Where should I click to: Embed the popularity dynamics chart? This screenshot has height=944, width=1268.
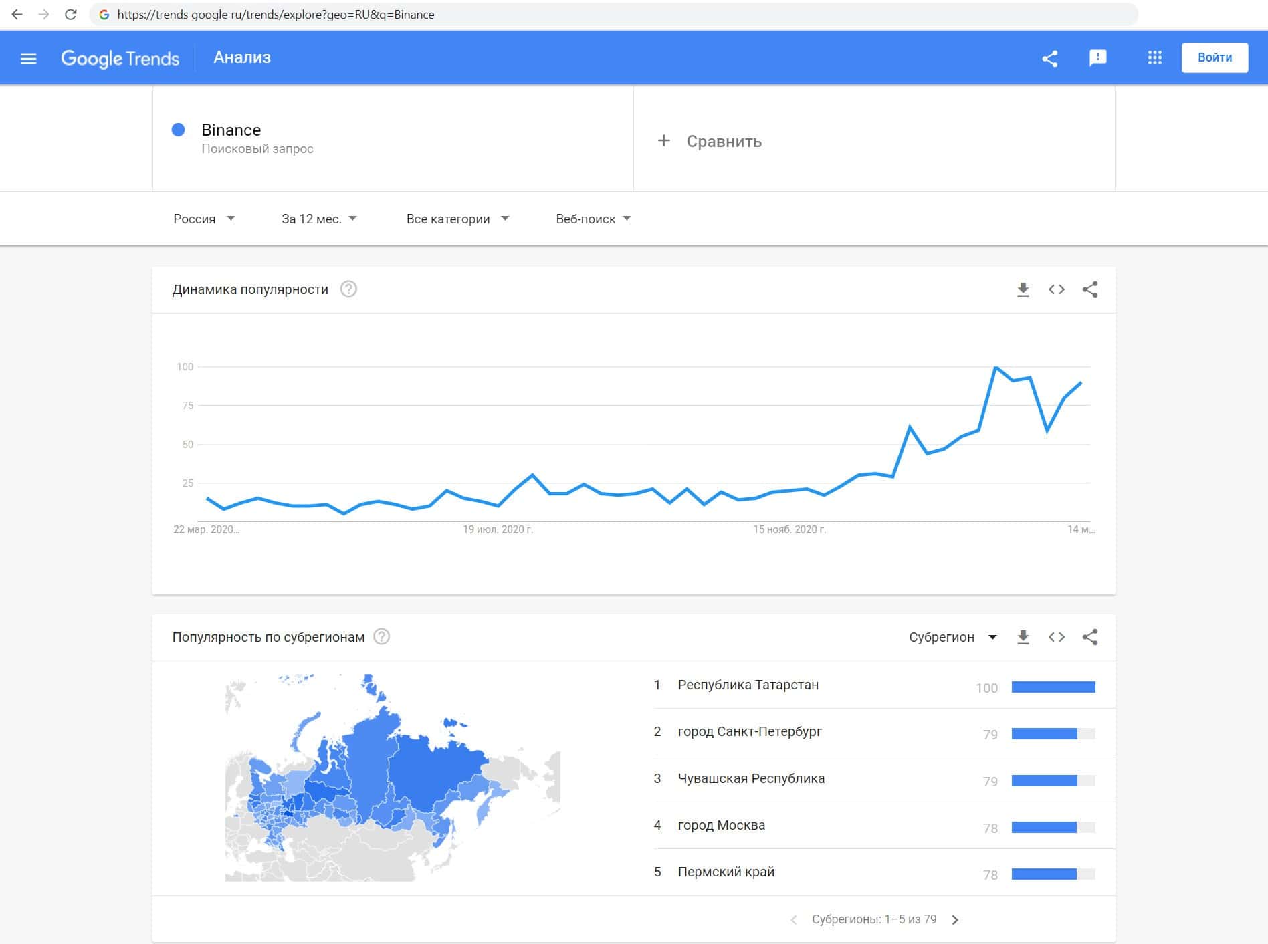click(x=1056, y=289)
